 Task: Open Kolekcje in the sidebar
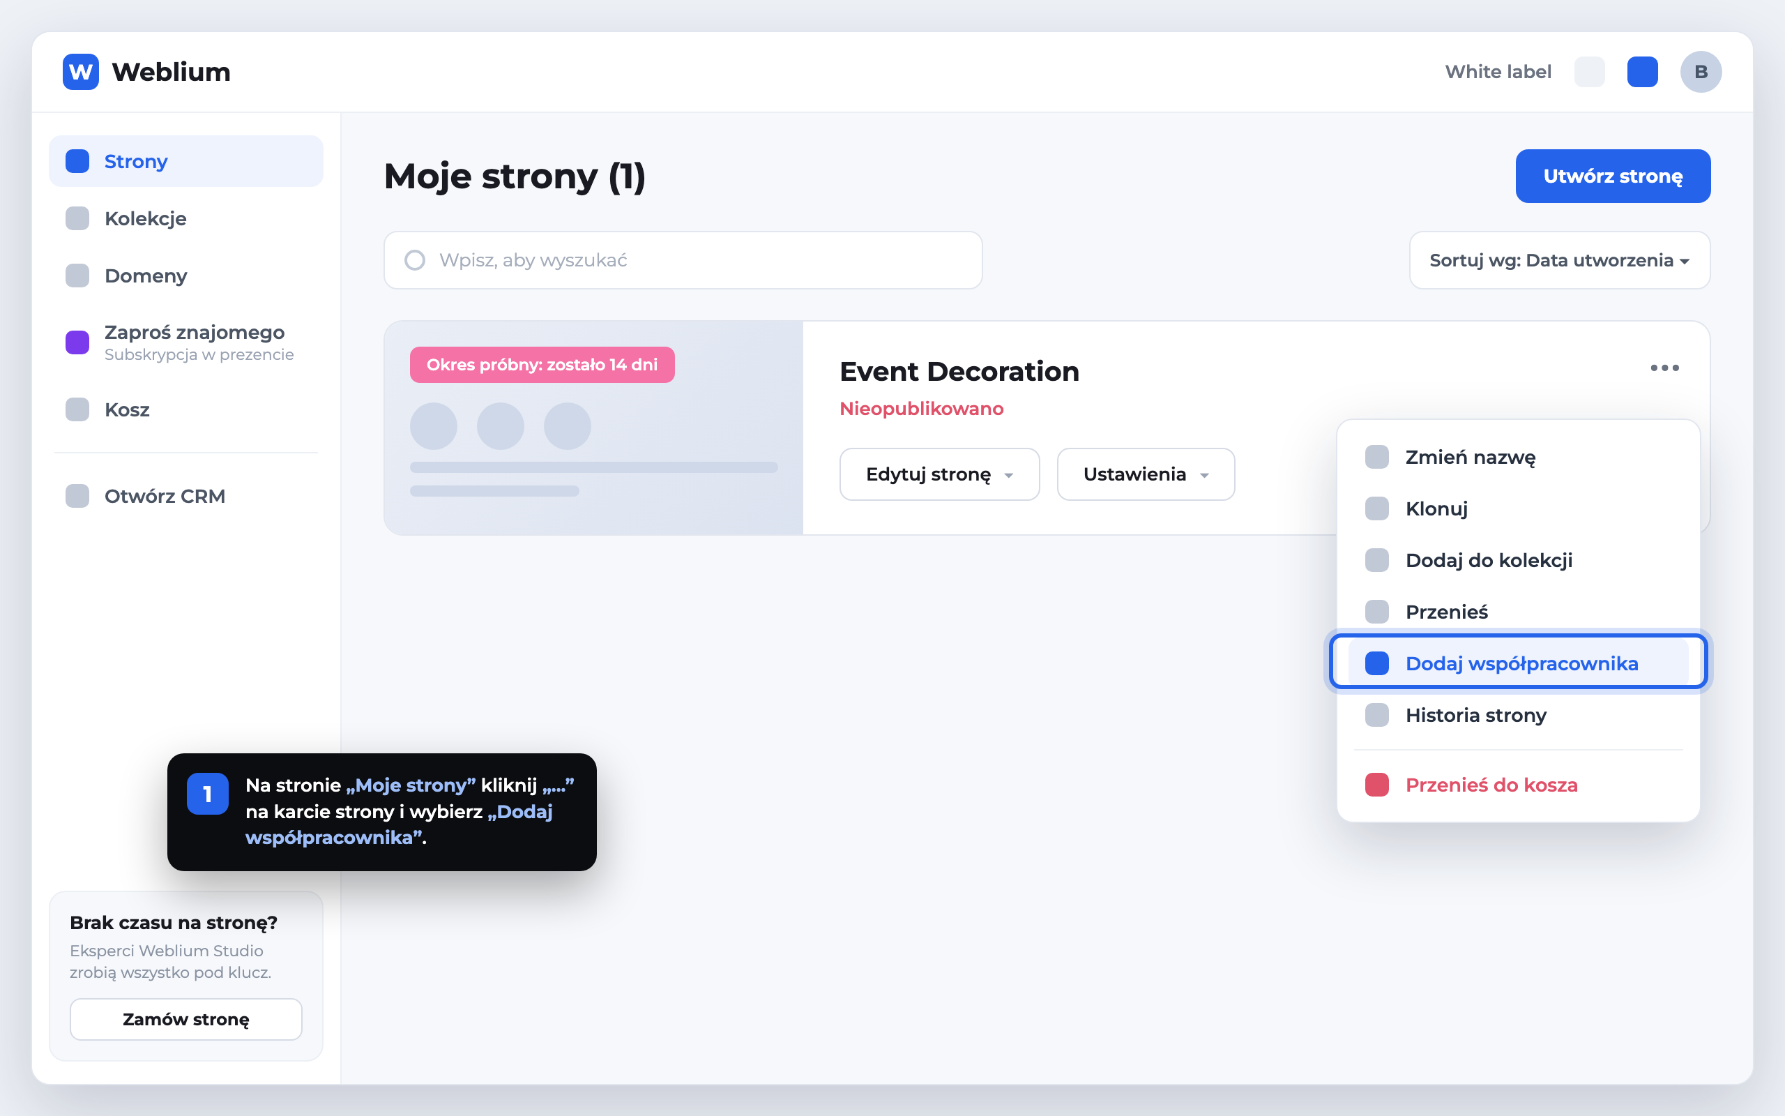186,218
